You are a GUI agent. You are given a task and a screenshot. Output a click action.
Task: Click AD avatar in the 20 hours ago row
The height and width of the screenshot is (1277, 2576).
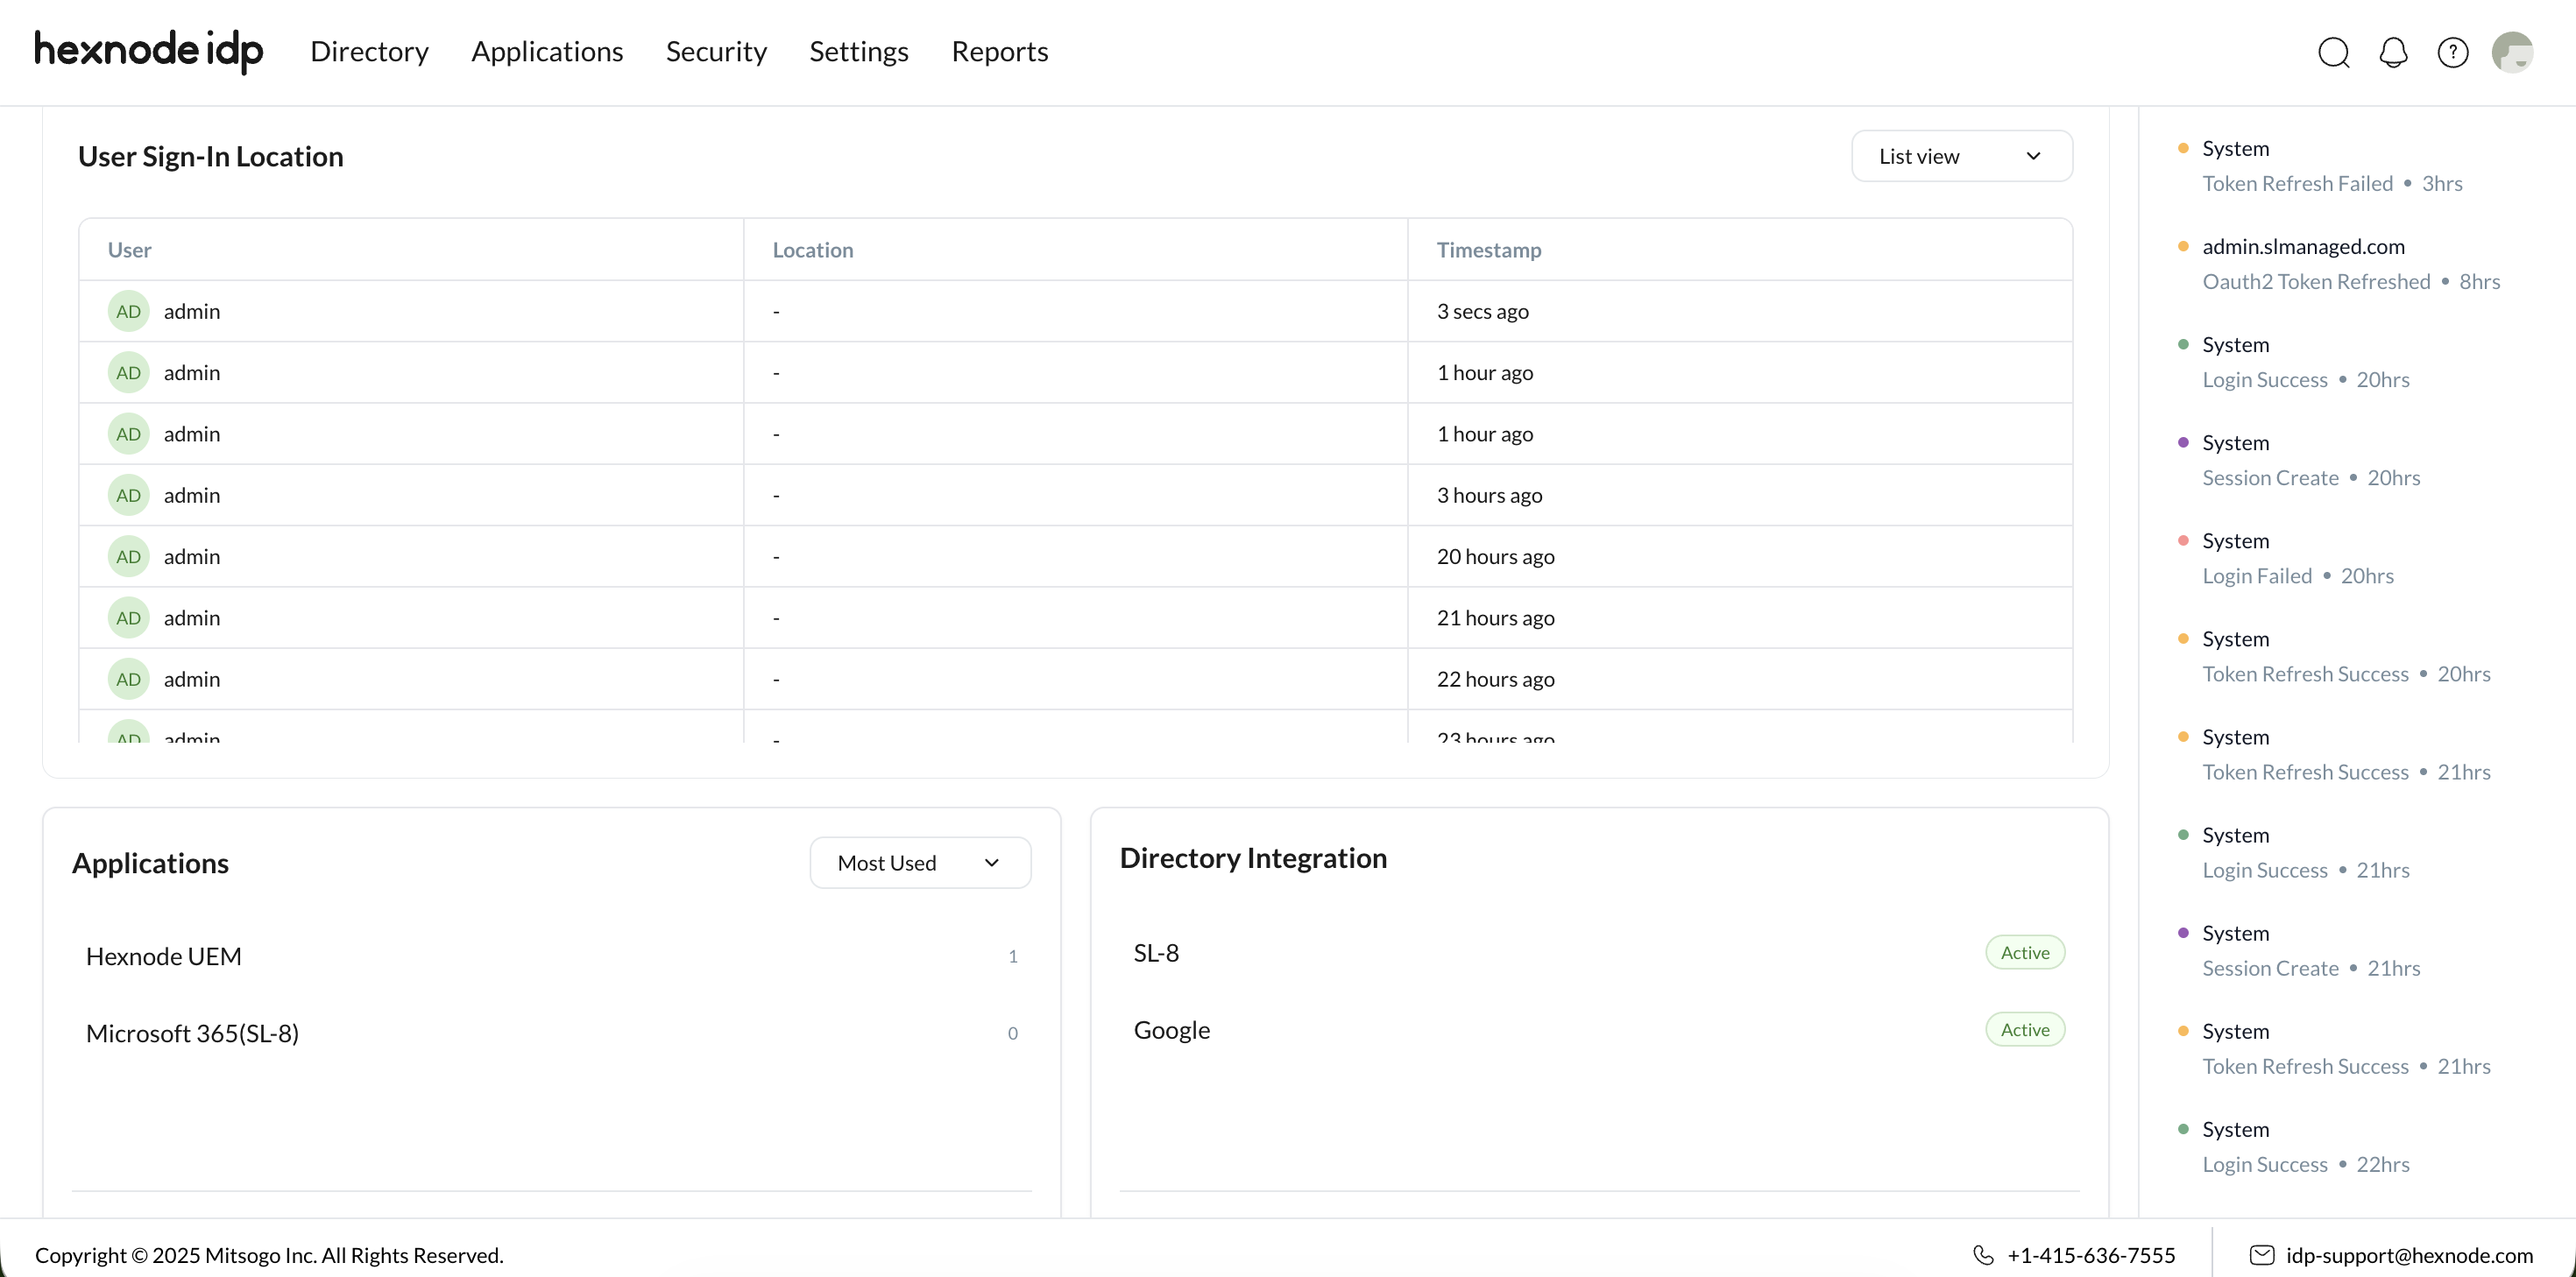(x=128, y=556)
